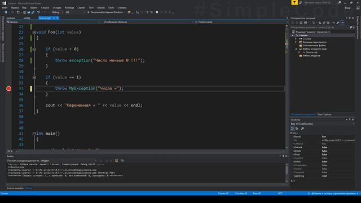Click Show All Files icon in Solution Explorer

pos(328,23)
